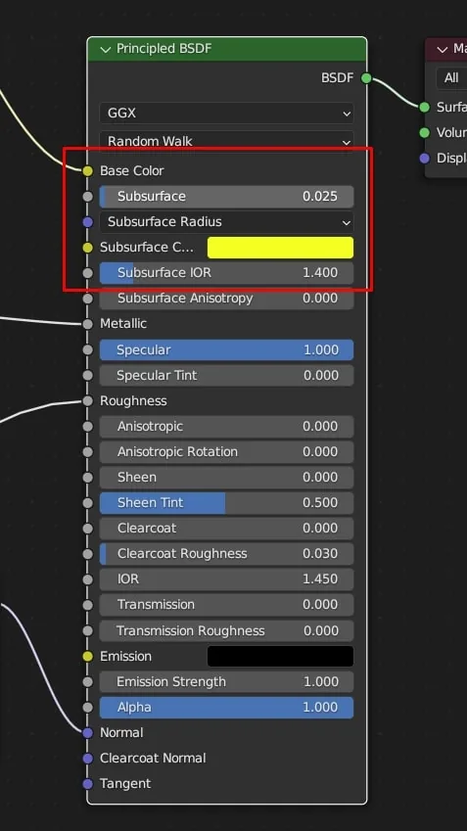Click the Emission yellow input socket
467x831 pixels.
coord(87,656)
